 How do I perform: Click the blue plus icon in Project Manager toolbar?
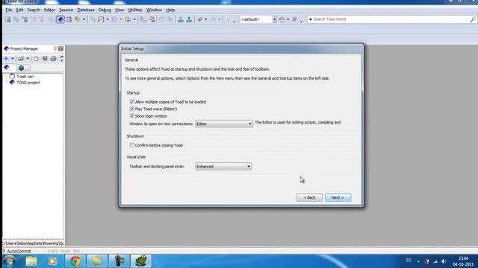[6, 58]
